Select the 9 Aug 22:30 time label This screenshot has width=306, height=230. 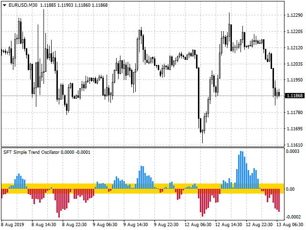click(166, 225)
